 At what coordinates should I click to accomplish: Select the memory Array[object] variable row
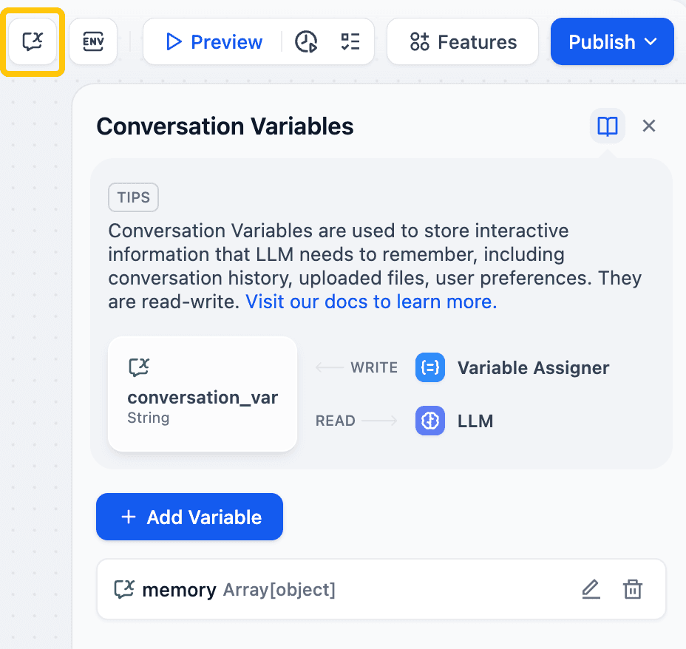(355, 590)
